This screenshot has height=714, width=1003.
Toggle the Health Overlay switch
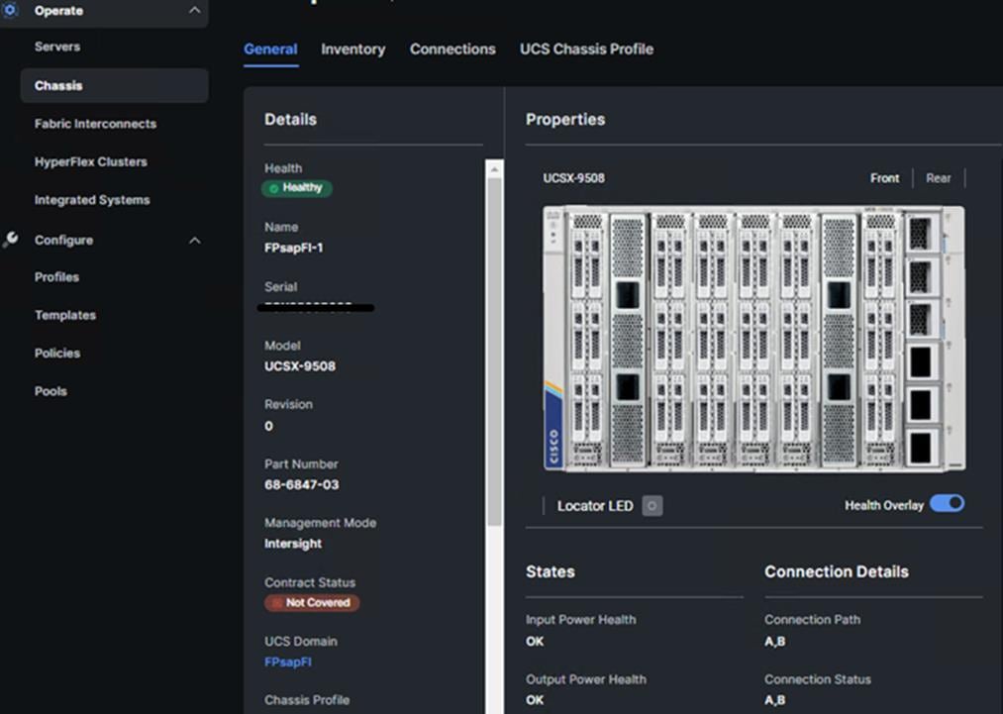pyautogui.click(x=947, y=503)
